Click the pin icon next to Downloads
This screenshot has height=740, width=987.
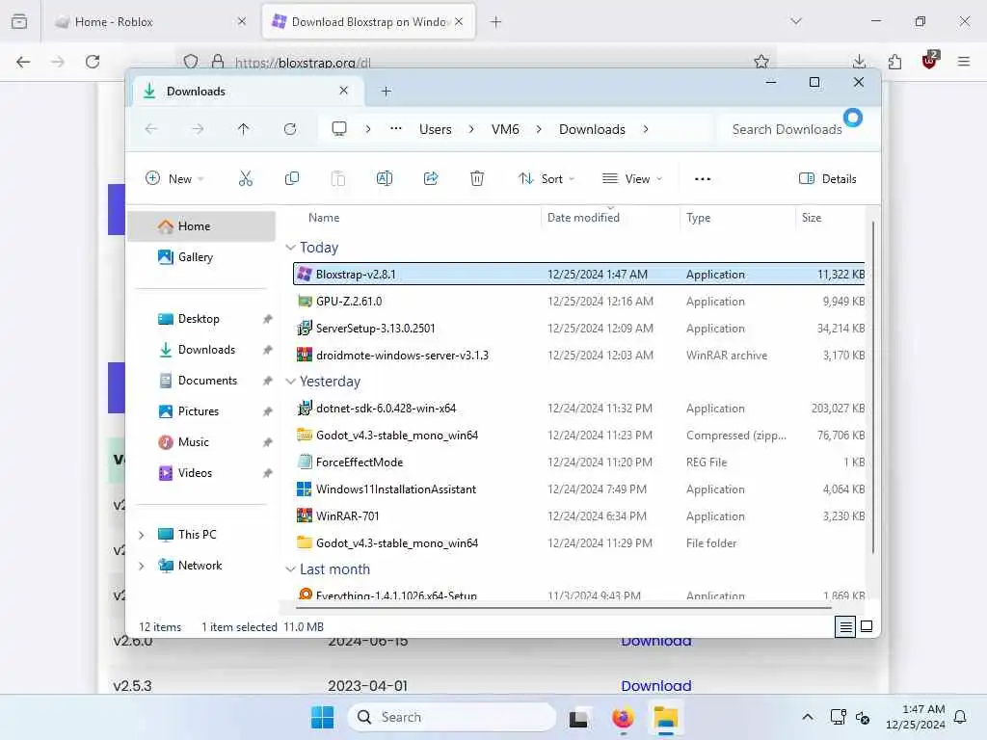click(x=268, y=350)
